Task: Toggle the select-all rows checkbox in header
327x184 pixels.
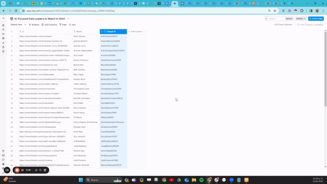Action: pos(12,32)
